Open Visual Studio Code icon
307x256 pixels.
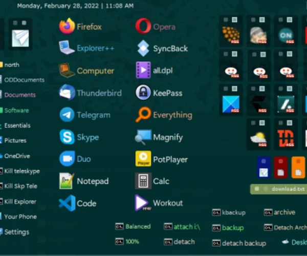(x=67, y=203)
